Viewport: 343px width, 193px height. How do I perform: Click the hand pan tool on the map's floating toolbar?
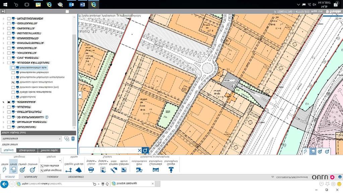(x=313, y=151)
